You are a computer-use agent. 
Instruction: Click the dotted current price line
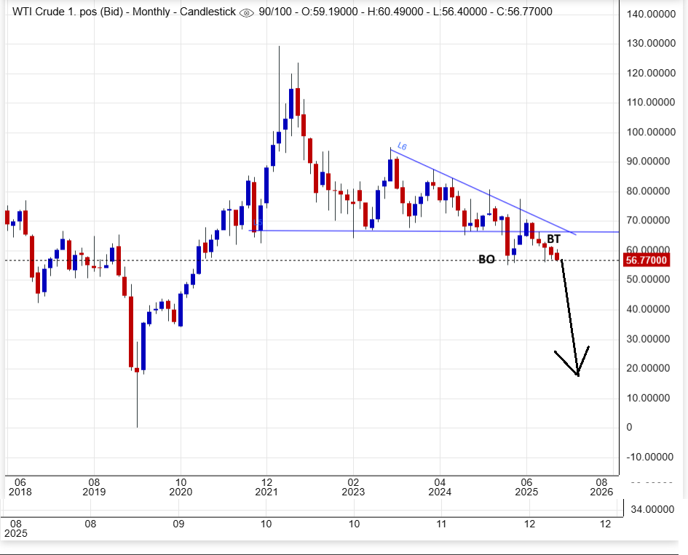pos(218,260)
